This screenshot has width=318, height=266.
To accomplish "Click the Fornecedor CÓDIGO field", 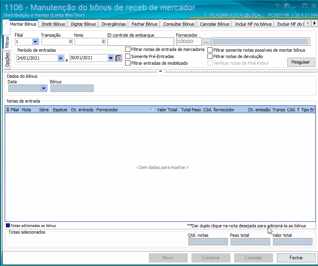I will click(x=189, y=42).
